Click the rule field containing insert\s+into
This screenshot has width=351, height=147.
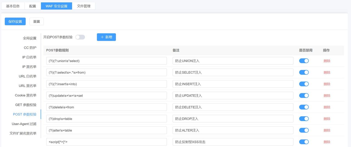tap(106, 84)
